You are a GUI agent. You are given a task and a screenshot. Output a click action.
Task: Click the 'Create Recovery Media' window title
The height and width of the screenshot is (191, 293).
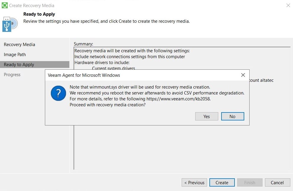coord(32,6)
